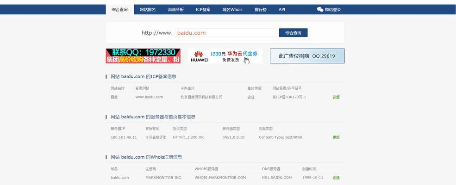Open 排行榜 tab
Viewport: 456px width, 185px height.
[x=260, y=9]
